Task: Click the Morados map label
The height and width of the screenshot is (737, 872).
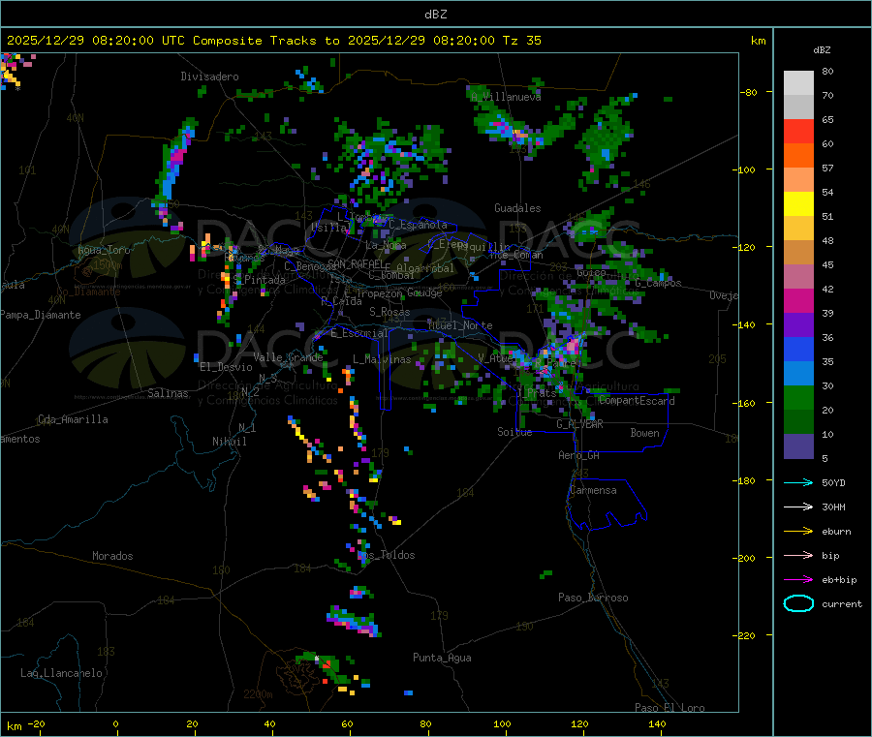Action: (x=112, y=556)
